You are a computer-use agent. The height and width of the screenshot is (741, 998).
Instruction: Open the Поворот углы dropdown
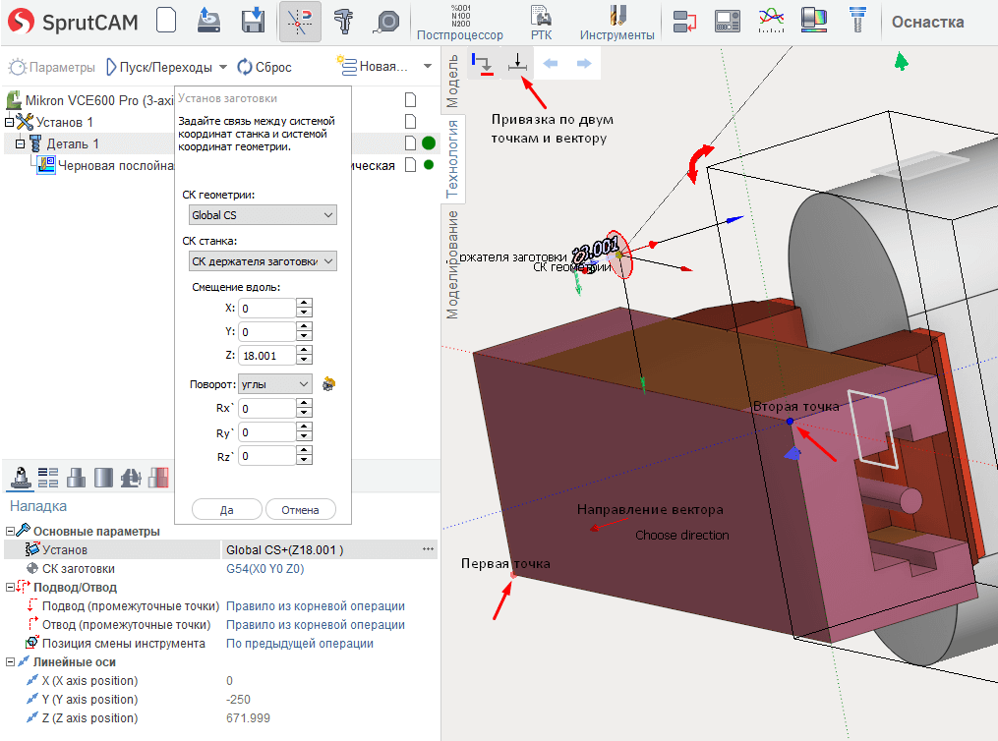pyautogui.click(x=275, y=384)
